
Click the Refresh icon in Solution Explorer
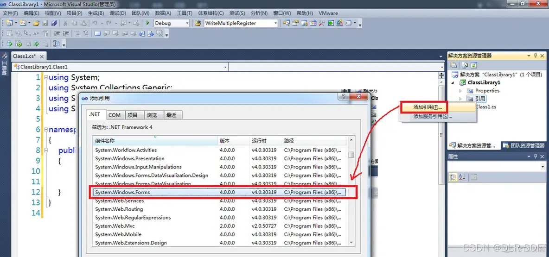(474, 65)
